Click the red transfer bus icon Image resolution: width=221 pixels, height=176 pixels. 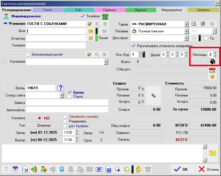212,69
